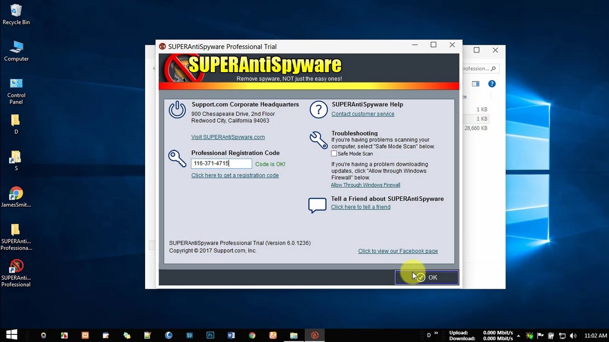Open Recycle Bin on the desktop
609x342 pixels.
click(16, 14)
